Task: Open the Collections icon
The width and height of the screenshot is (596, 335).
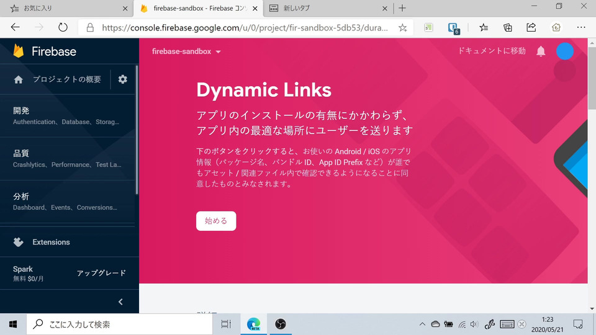Action: coord(507,27)
